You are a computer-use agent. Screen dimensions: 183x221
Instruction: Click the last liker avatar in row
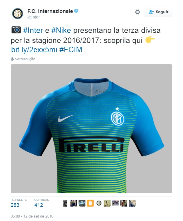click(x=132, y=203)
